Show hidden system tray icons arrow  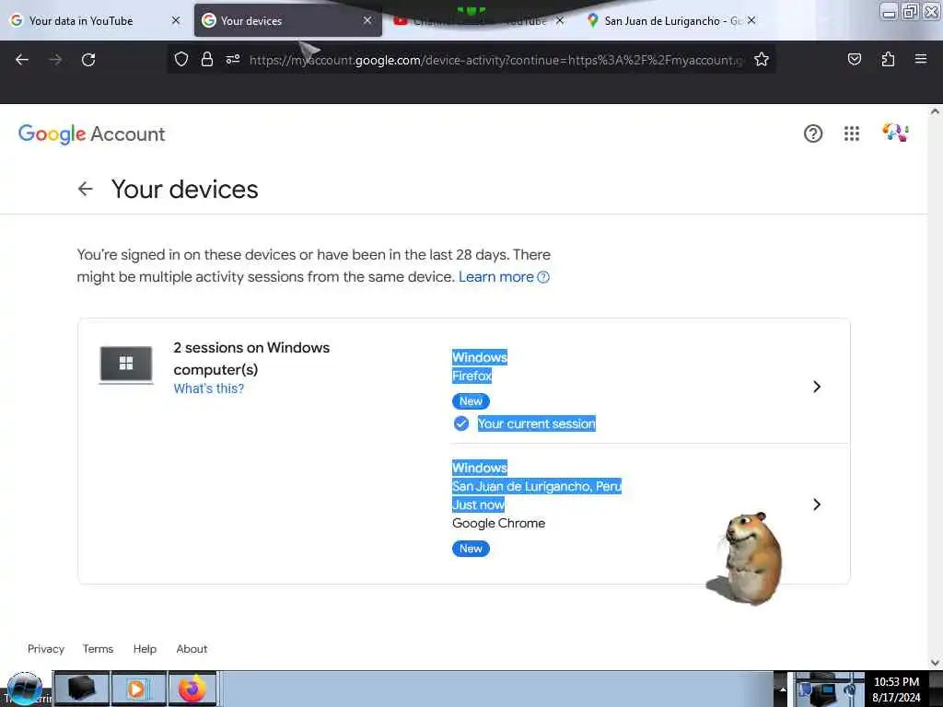click(x=783, y=689)
